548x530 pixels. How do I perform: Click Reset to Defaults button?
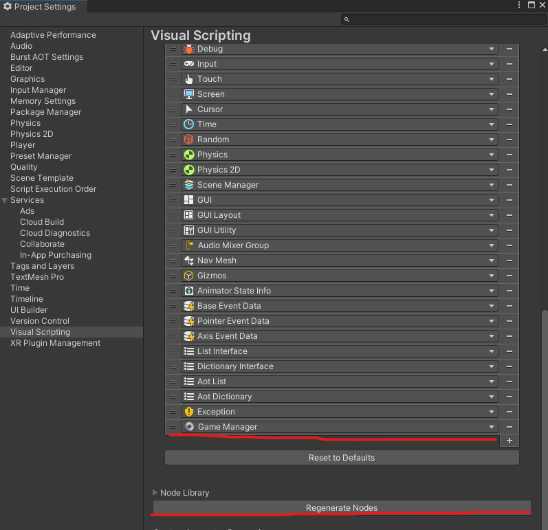click(342, 458)
